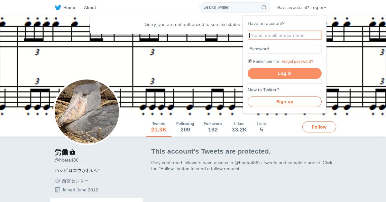Select the Tweets 21.3K tab
This screenshot has height=202, width=386.
[x=159, y=127]
